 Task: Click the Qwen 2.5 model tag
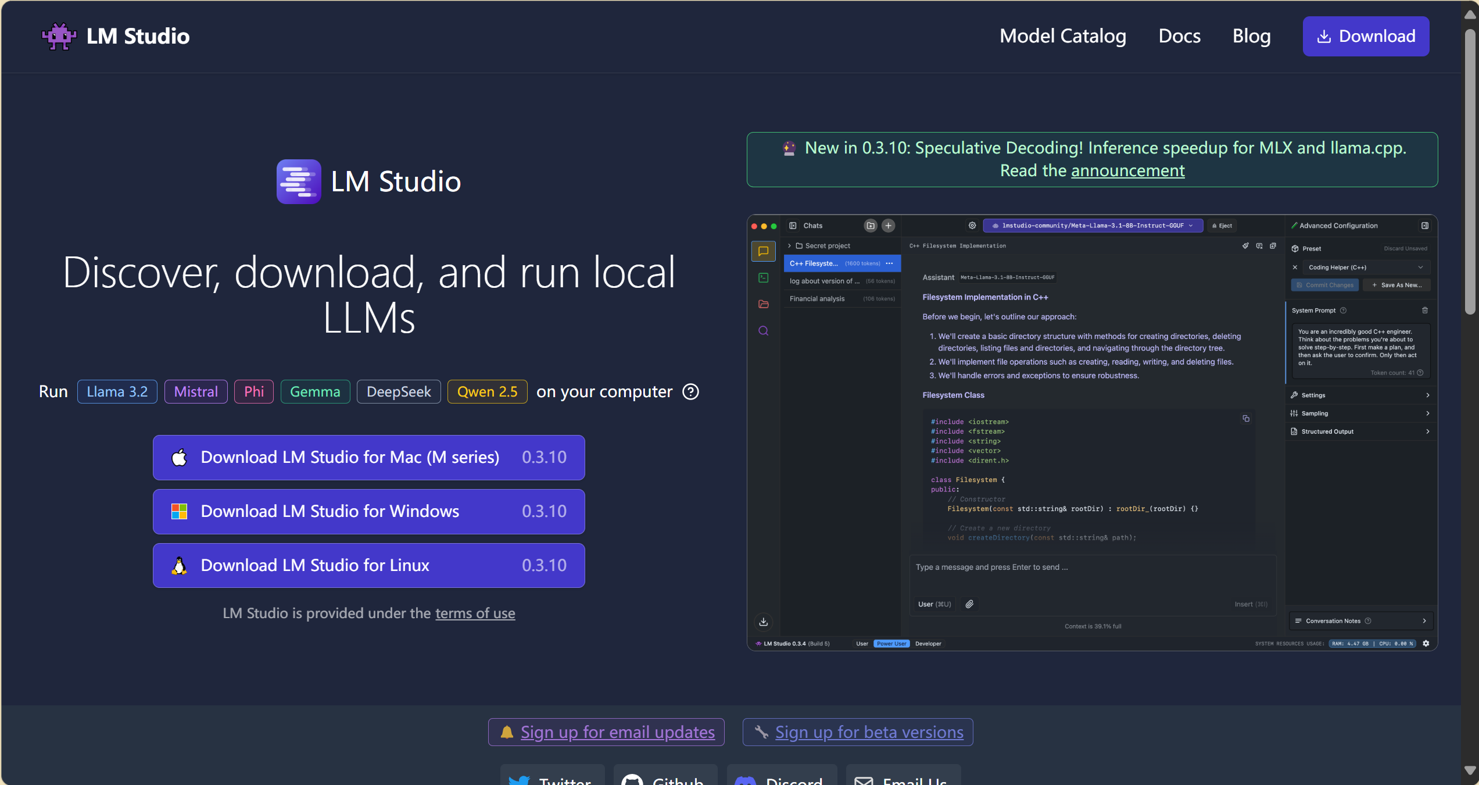pos(487,392)
